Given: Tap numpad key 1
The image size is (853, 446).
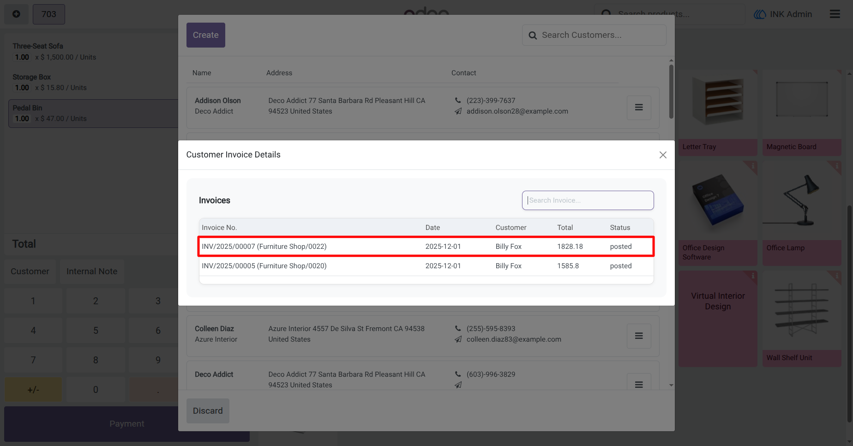Looking at the screenshot, I should pyautogui.click(x=33, y=301).
